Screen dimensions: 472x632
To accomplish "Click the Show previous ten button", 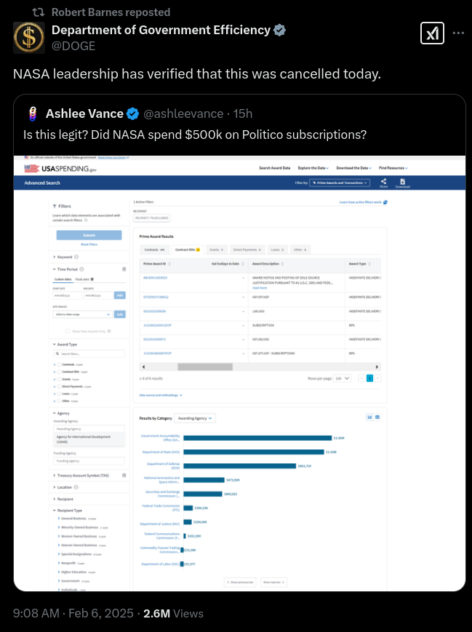I will [240, 583].
